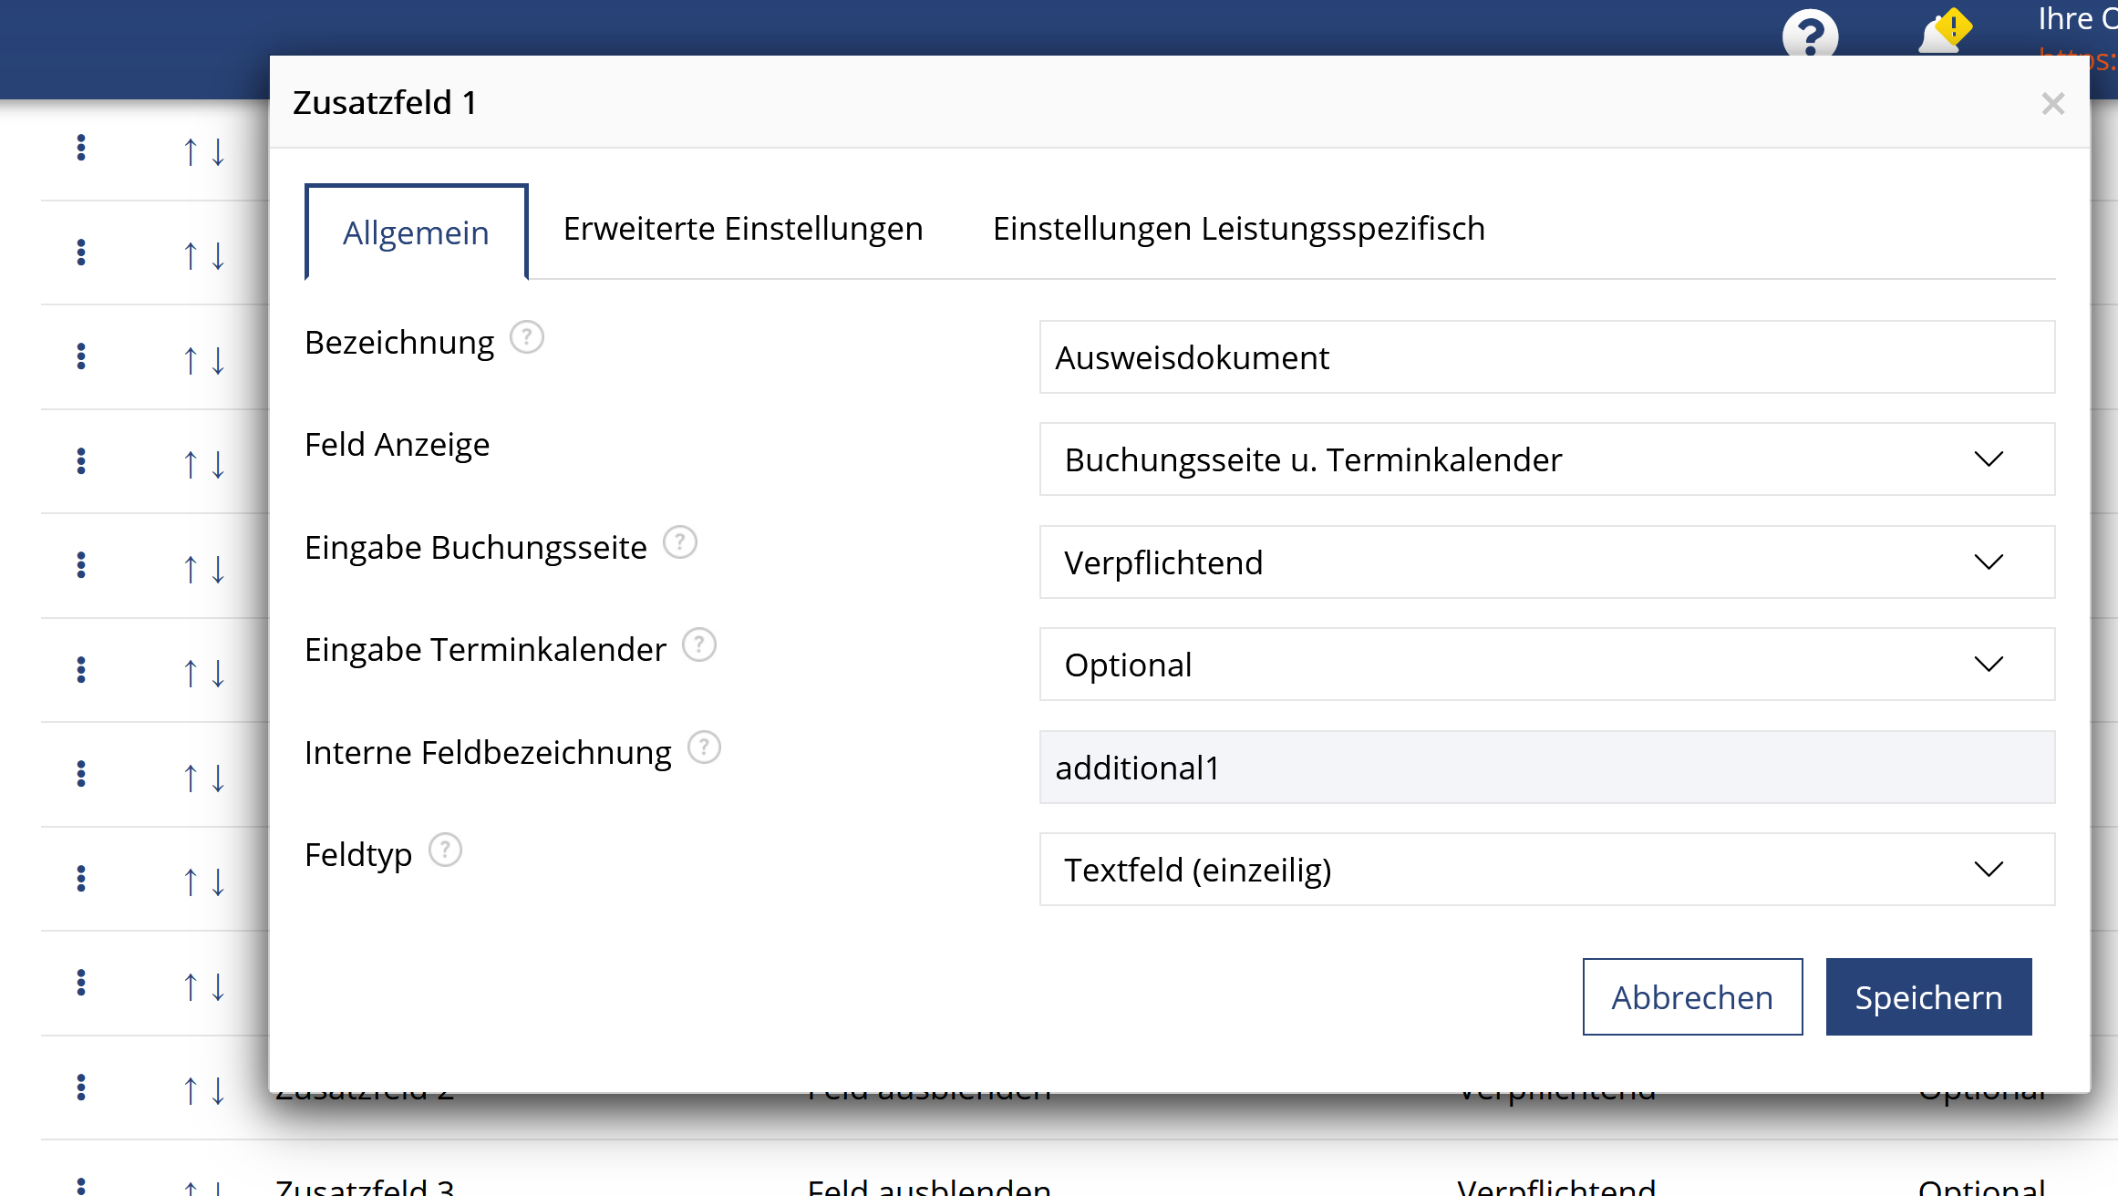The width and height of the screenshot is (2118, 1196).
Task: Open the three-dot menu of the first background row
Action: click(x=81, y=148)
